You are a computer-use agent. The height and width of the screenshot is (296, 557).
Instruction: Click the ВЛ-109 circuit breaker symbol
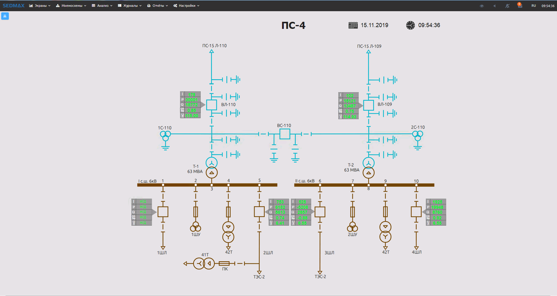pos(368,105)
